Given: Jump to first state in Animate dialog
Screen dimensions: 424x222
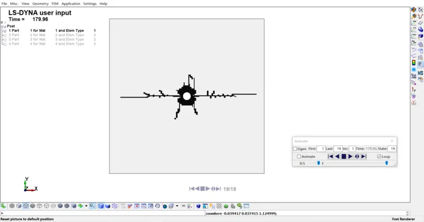Looking at the screenshot, I should 330,157.
